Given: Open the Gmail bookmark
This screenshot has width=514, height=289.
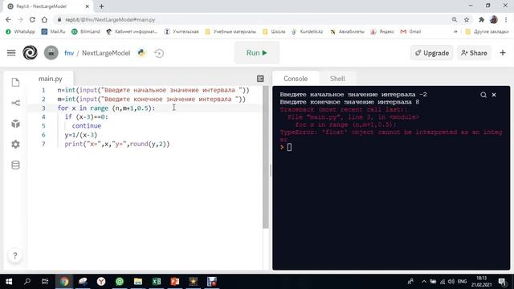Looking at the screenshot, I should coord(410,31).
